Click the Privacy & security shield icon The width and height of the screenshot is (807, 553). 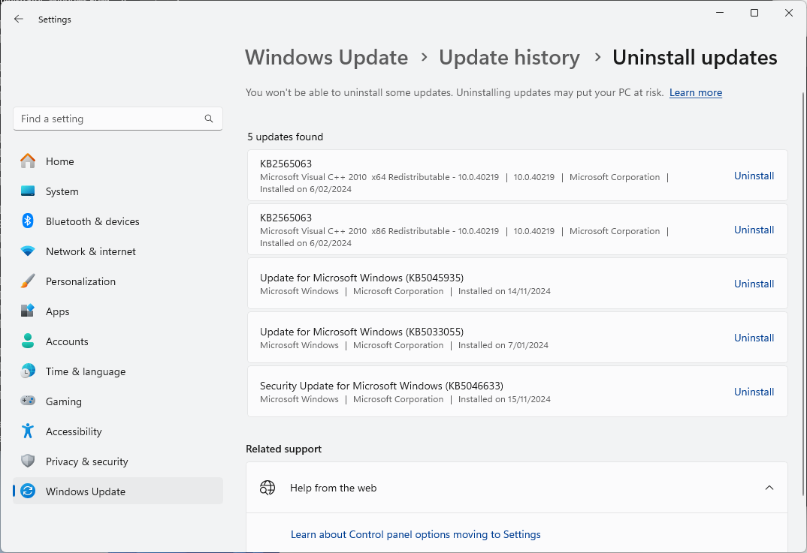tap(28, 461)
